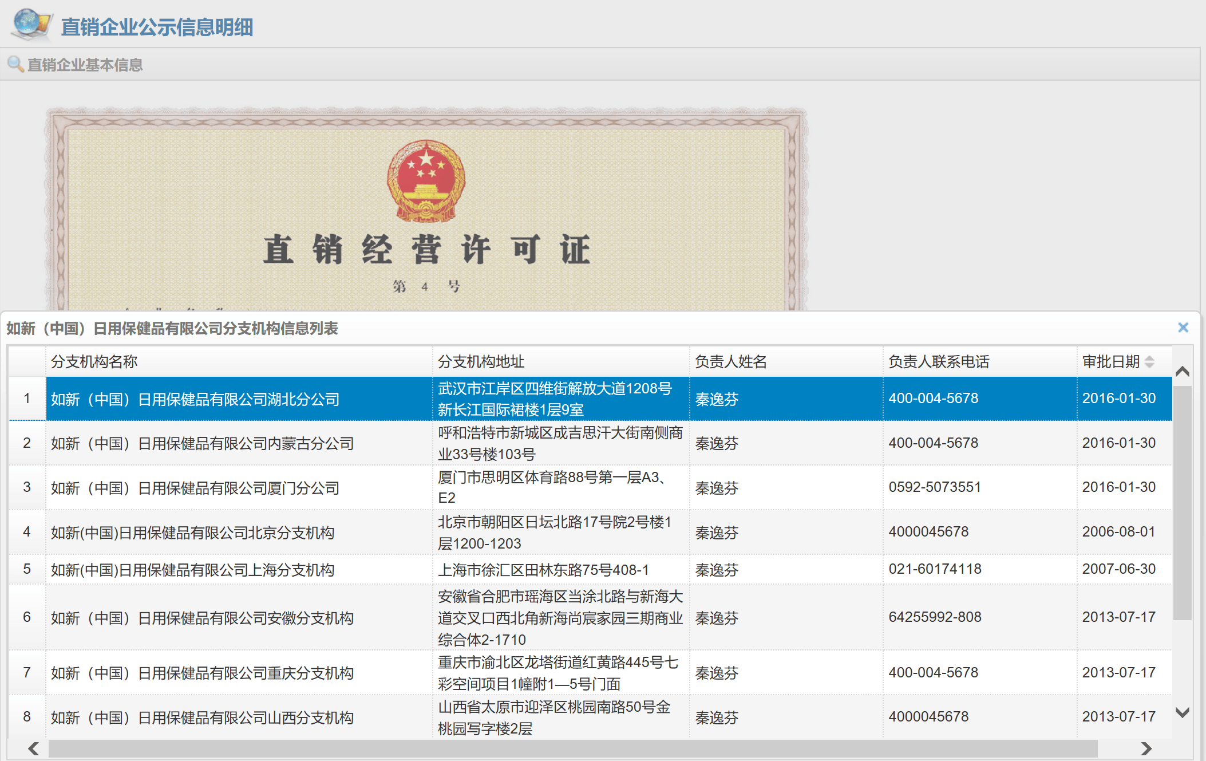This screenshot has width=1206, height=761.
Task: Click 400-004-5678 in the 重庆分支机构 row
Action: 933,672
